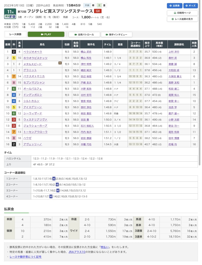Open 全周パトロール video
Image resolution: width=202 pixels, height=265 pixels.
coord(84,34)
